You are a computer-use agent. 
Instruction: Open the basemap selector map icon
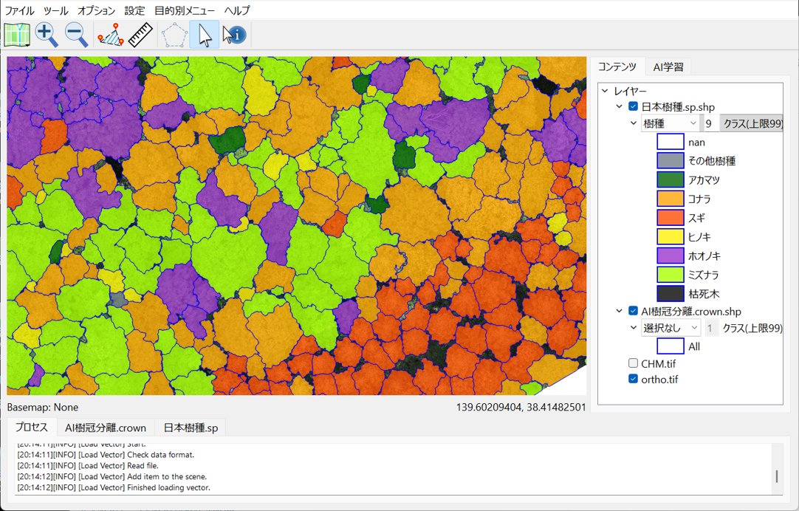[16, 35]
